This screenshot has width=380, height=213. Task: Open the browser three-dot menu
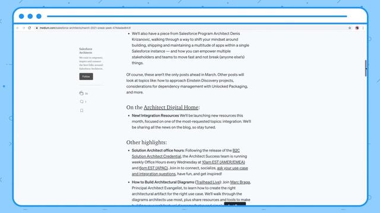click(x=363, y=28)
